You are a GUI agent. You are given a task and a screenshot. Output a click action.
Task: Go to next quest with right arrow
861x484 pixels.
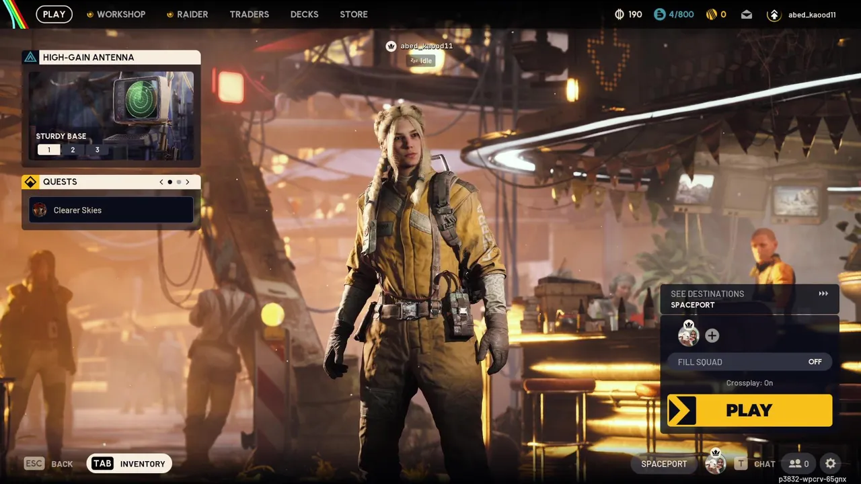pos(188,182)
